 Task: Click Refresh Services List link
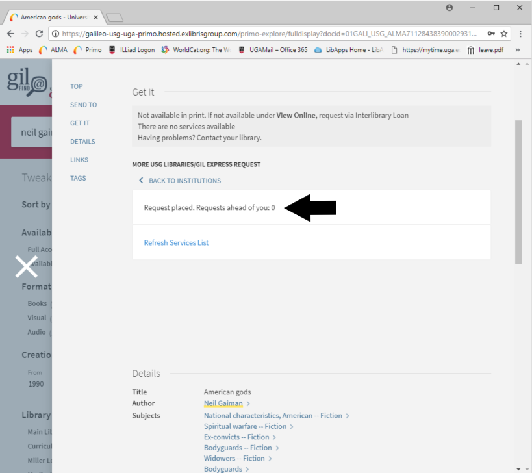click(176, 242)
